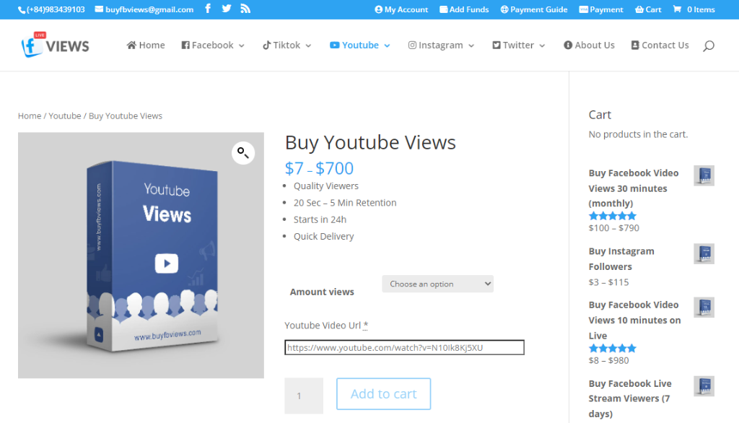739x423 pixels.
Task: Click thumbnail of Facebook Video Views 30 minutes
Action: 704,175
